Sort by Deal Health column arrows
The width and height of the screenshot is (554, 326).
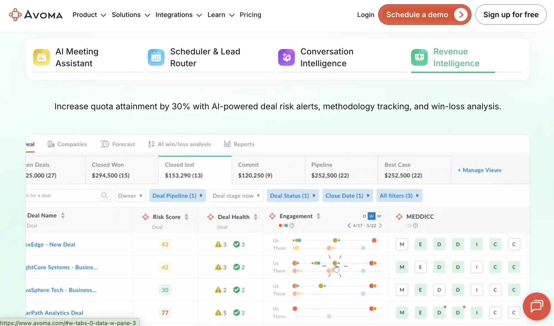coord(256,217)
